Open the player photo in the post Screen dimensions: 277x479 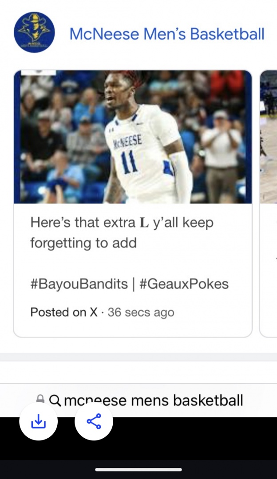coord(133,137)
